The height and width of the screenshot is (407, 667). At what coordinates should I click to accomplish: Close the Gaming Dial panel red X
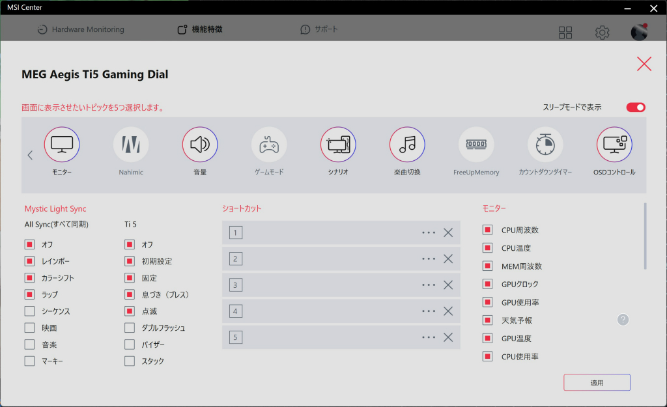click(x=644, y=64)
